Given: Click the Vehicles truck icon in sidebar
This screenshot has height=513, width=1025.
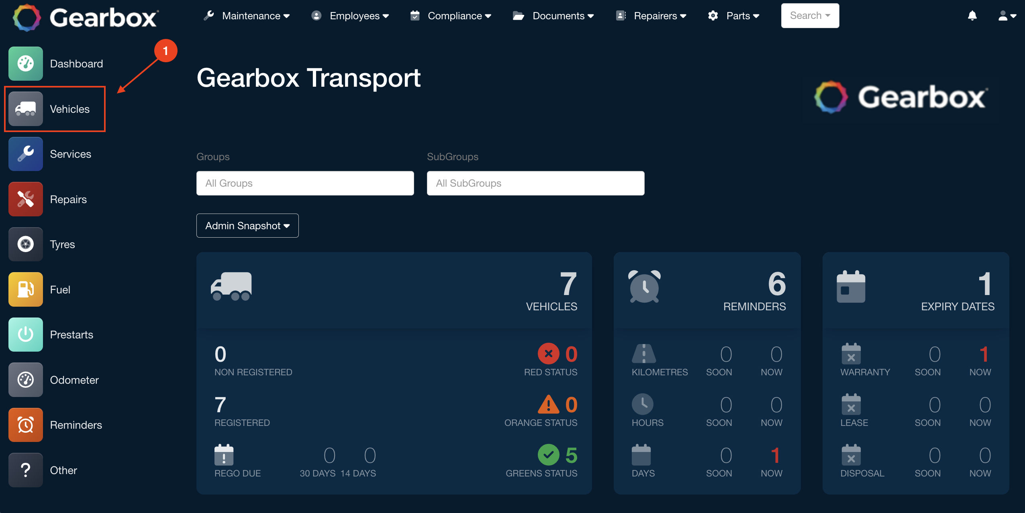Looking at the screenshot, I should click(x=26, y=109).
